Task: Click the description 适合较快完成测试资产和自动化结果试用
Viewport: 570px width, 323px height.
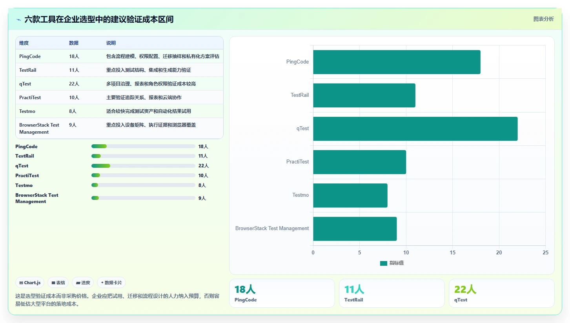Action: pos(149,111)
